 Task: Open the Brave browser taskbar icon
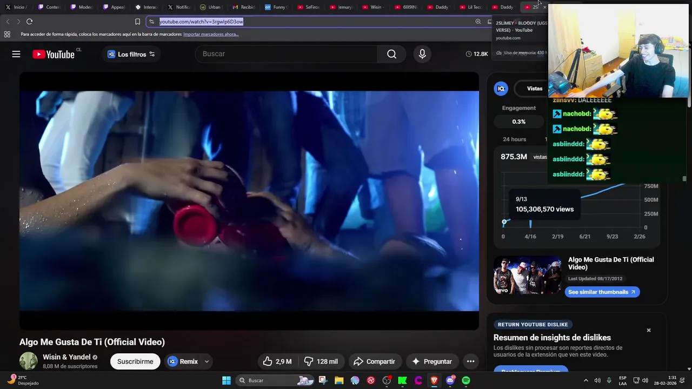click(434, 380)
